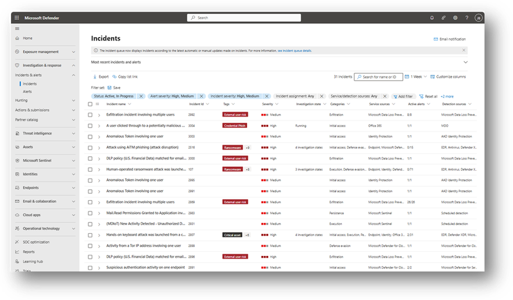
Task: Open the help question mark icon
Action: tap(467, 18)
